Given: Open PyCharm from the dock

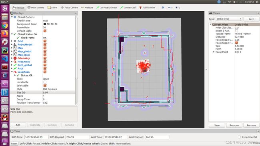Looking at the screenshot, I should pyautogui.click(x=5, y=50).
